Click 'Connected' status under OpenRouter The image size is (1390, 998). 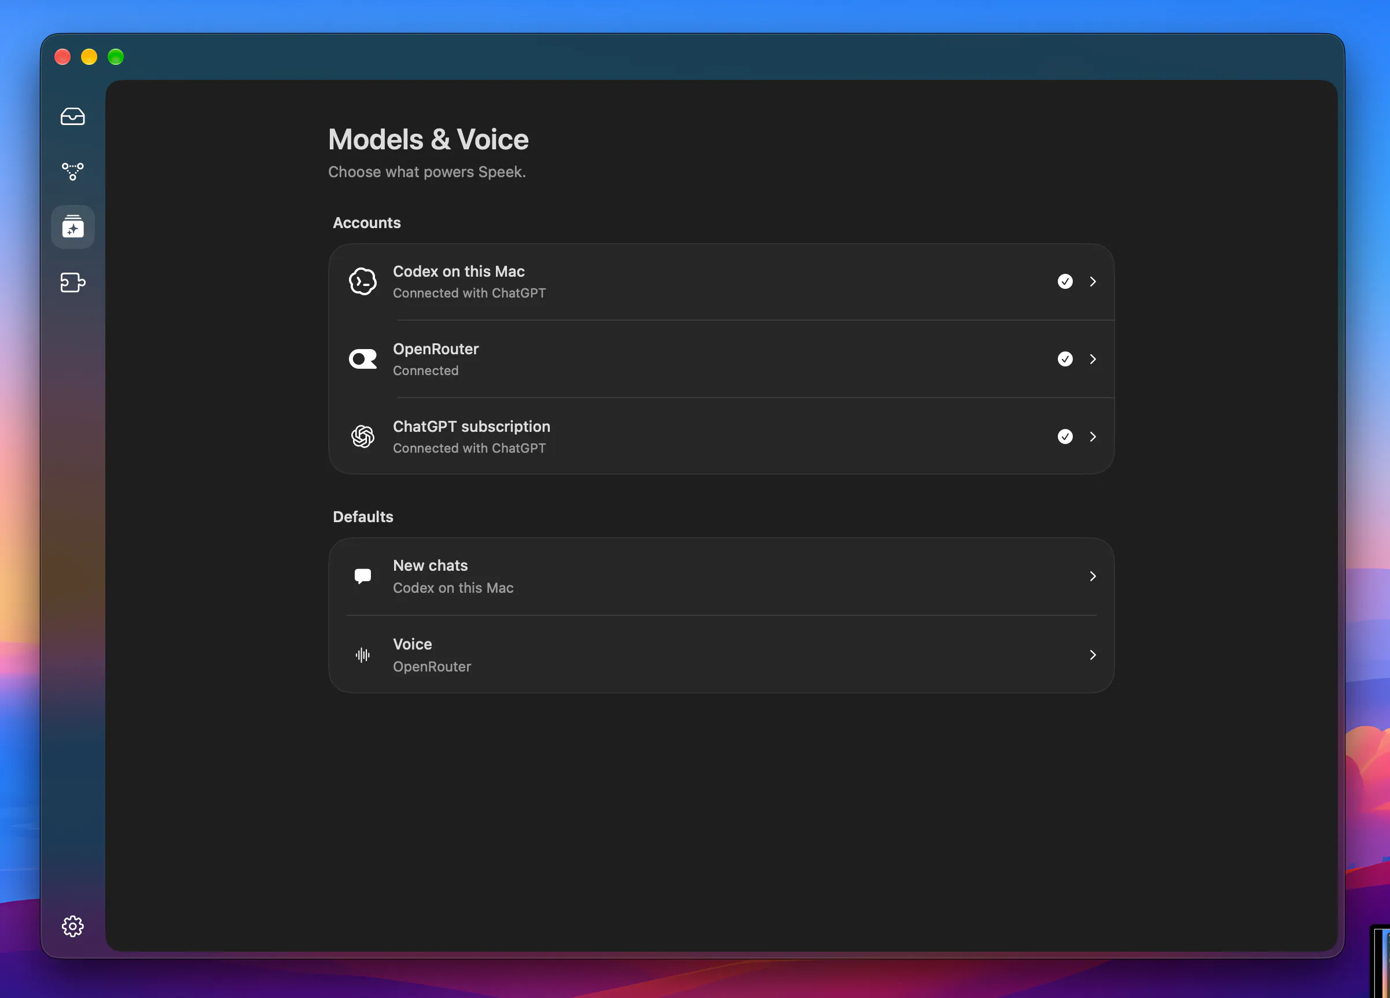425,371
